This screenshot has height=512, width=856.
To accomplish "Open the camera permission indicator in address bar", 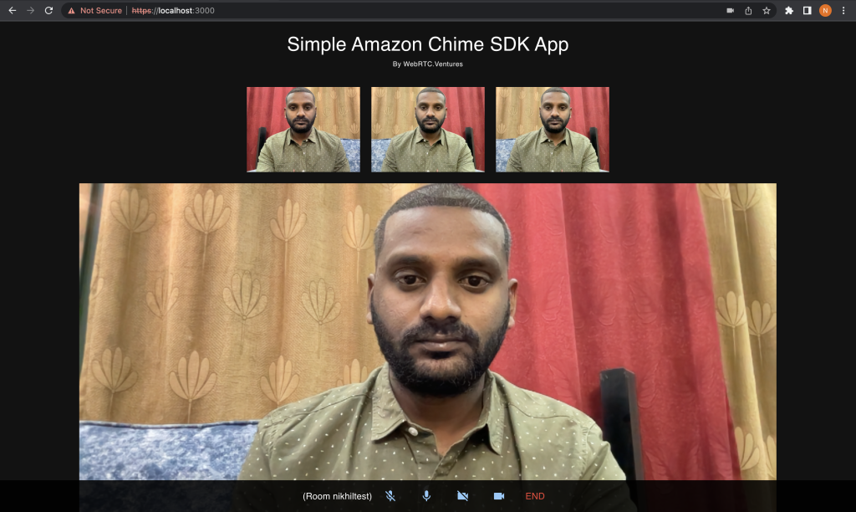I will [x=730, y=10].
